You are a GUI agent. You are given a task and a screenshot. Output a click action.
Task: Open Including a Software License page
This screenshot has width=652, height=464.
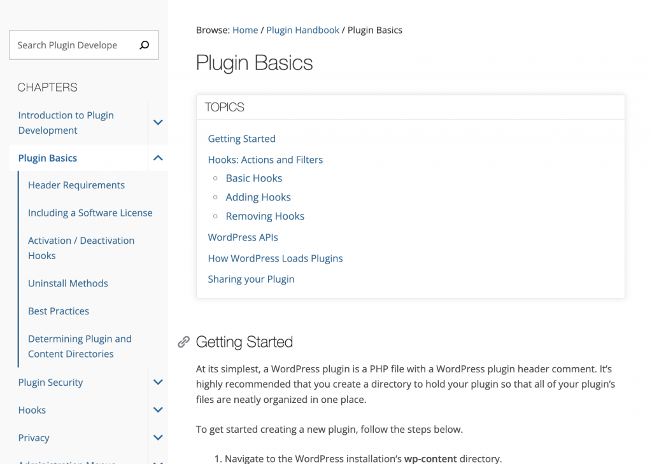pos(90,213)
